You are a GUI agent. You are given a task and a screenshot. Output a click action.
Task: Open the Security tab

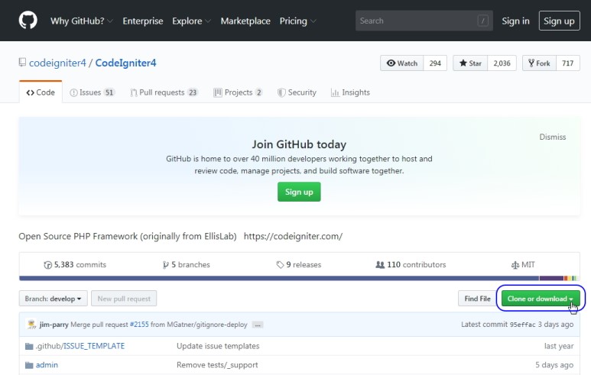pyautogui.click(x=297, y=92)
